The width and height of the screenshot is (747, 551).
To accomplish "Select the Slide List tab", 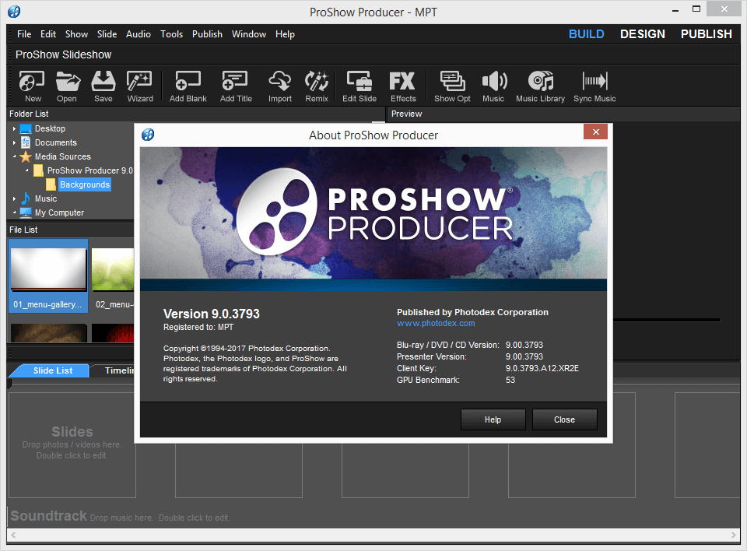I will point(53,370).
